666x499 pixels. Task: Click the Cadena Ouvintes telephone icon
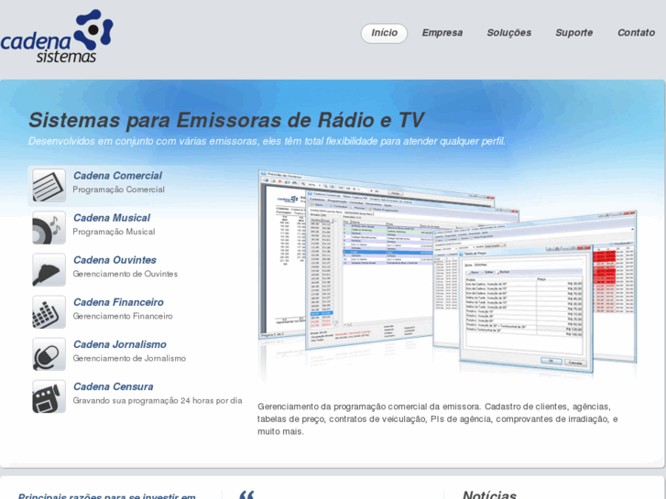(x=49, y=270)
